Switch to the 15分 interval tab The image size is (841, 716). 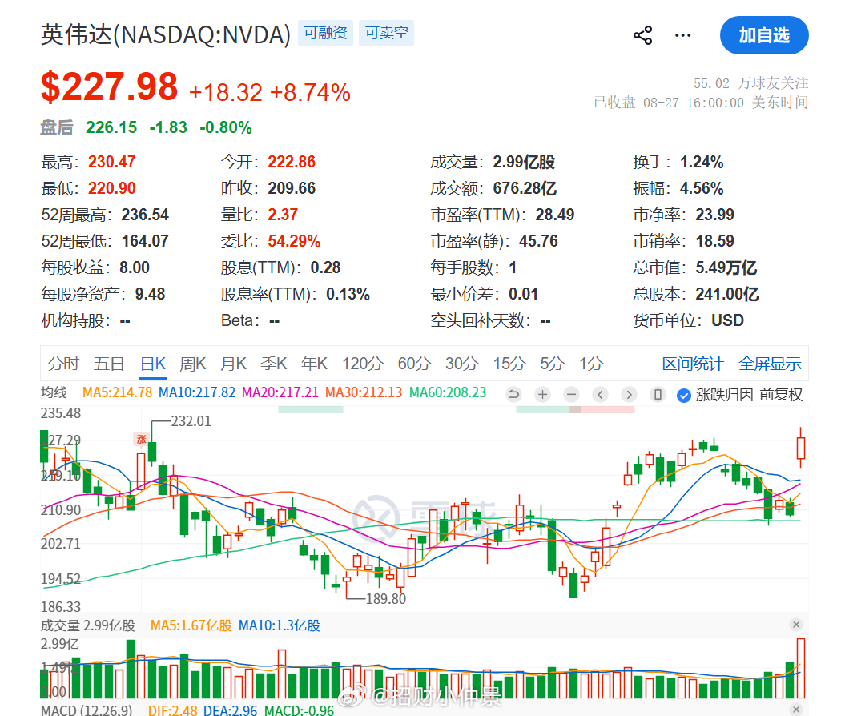click(509, 364)
